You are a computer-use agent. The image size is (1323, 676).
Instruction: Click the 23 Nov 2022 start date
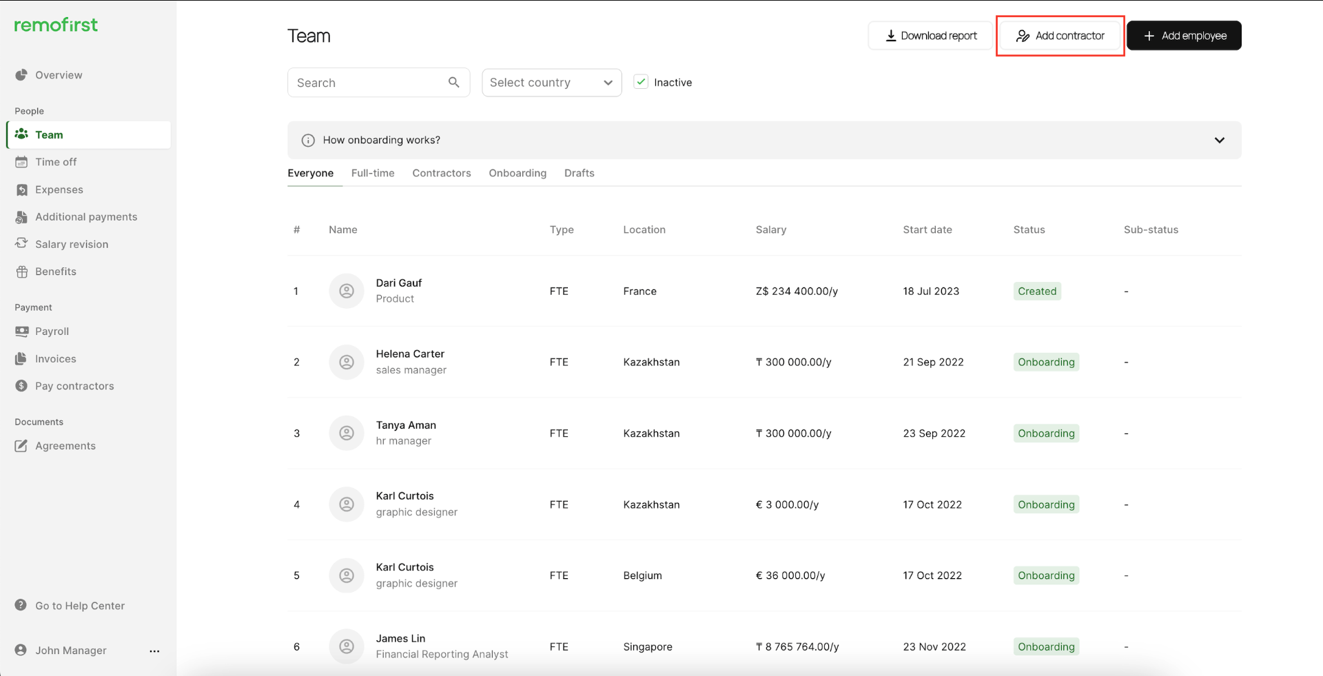tap(934, 646)
